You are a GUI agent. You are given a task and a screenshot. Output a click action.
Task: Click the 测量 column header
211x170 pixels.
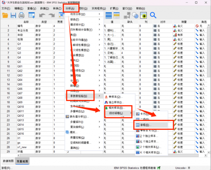tap(184, 22)
